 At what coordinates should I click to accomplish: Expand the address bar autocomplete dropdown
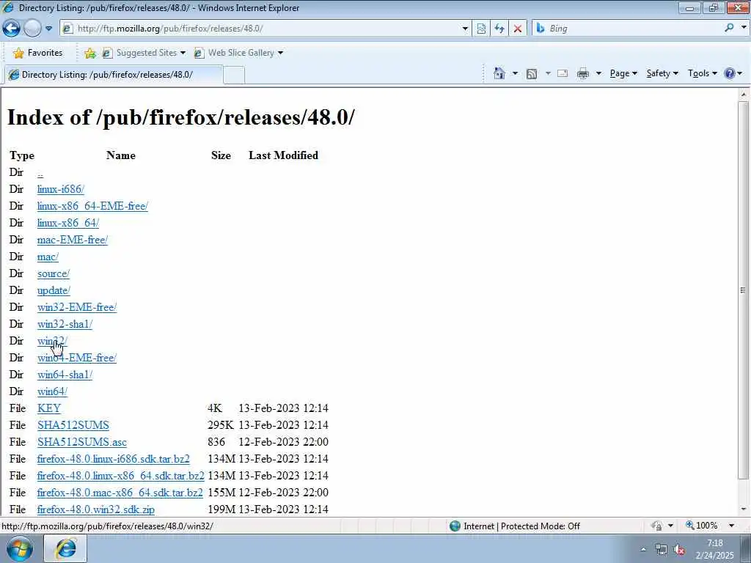click(x=464, y=29)
